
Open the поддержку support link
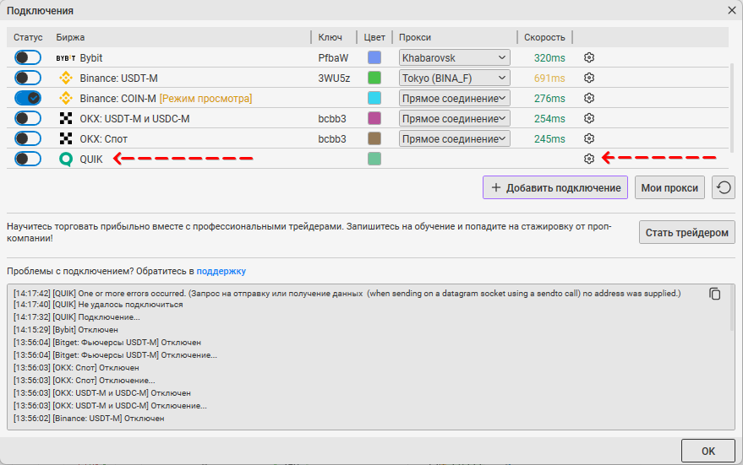point(221,271)
